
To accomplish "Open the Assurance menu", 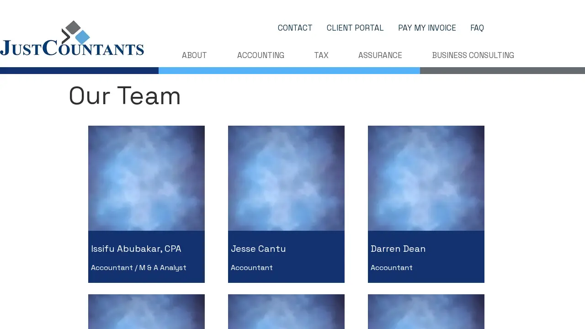I will pos(380,55).
